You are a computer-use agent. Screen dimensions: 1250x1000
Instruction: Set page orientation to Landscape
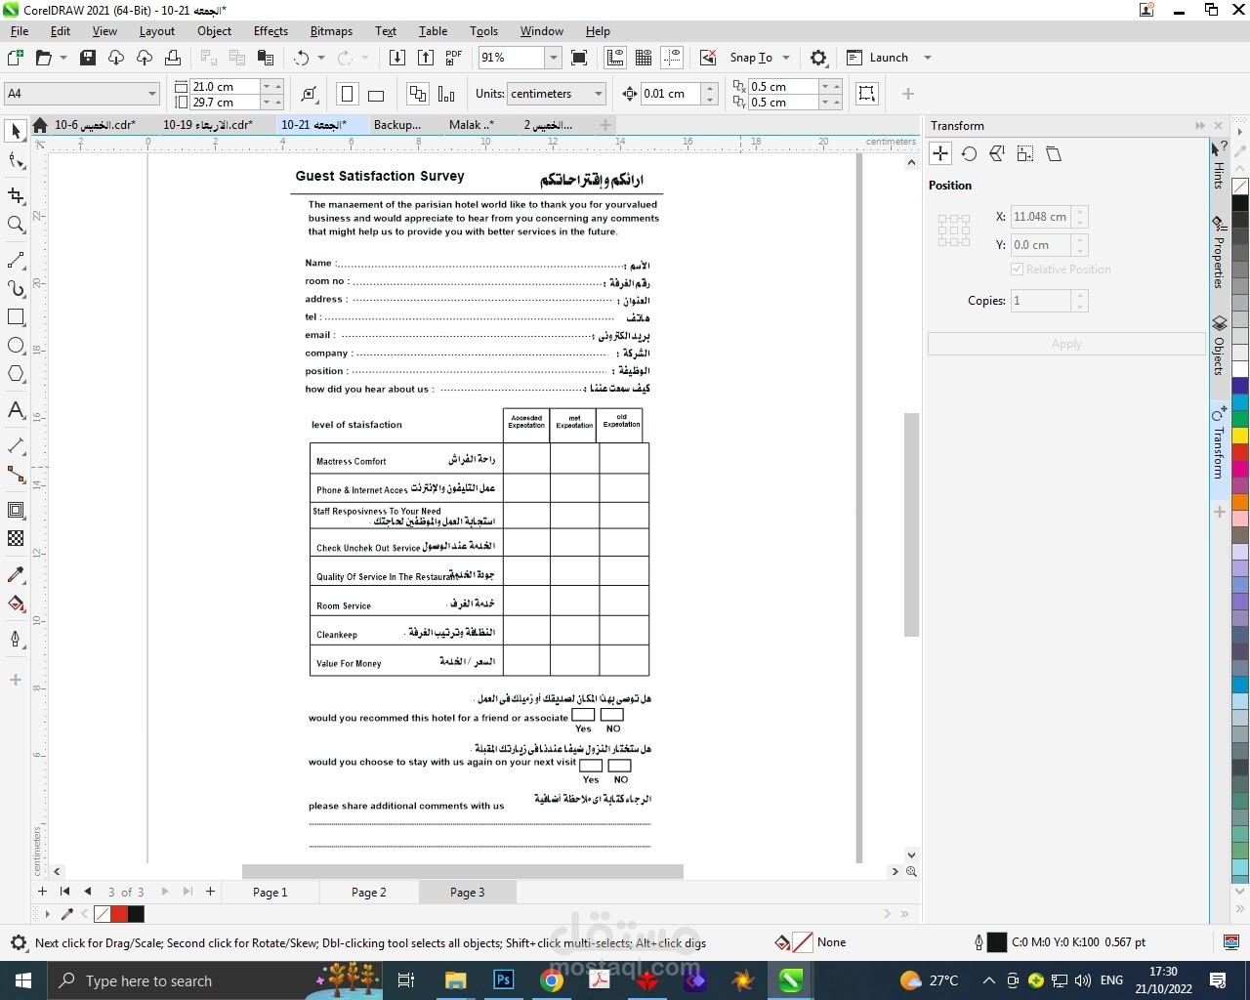(x=376, y=94)
